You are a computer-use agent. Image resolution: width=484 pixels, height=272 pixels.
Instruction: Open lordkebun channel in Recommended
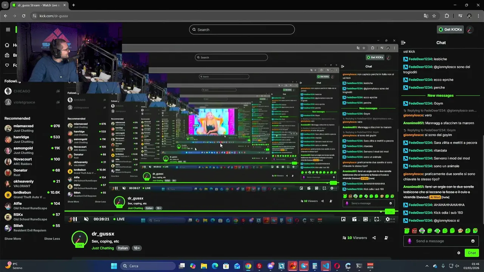coord(32,195)
